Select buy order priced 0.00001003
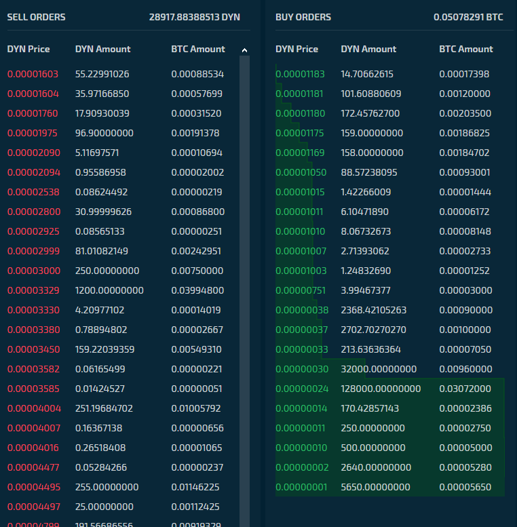This screenshot has height=527, width=517. coord(390,271)
